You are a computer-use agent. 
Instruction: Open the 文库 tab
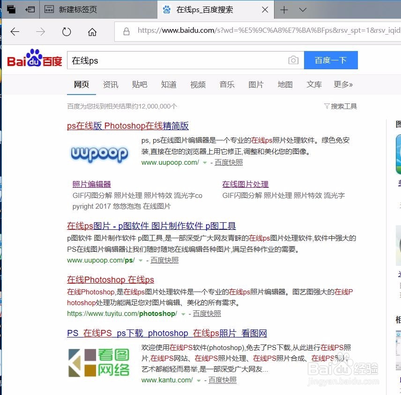pyautogui.click(x=314, y=84)
